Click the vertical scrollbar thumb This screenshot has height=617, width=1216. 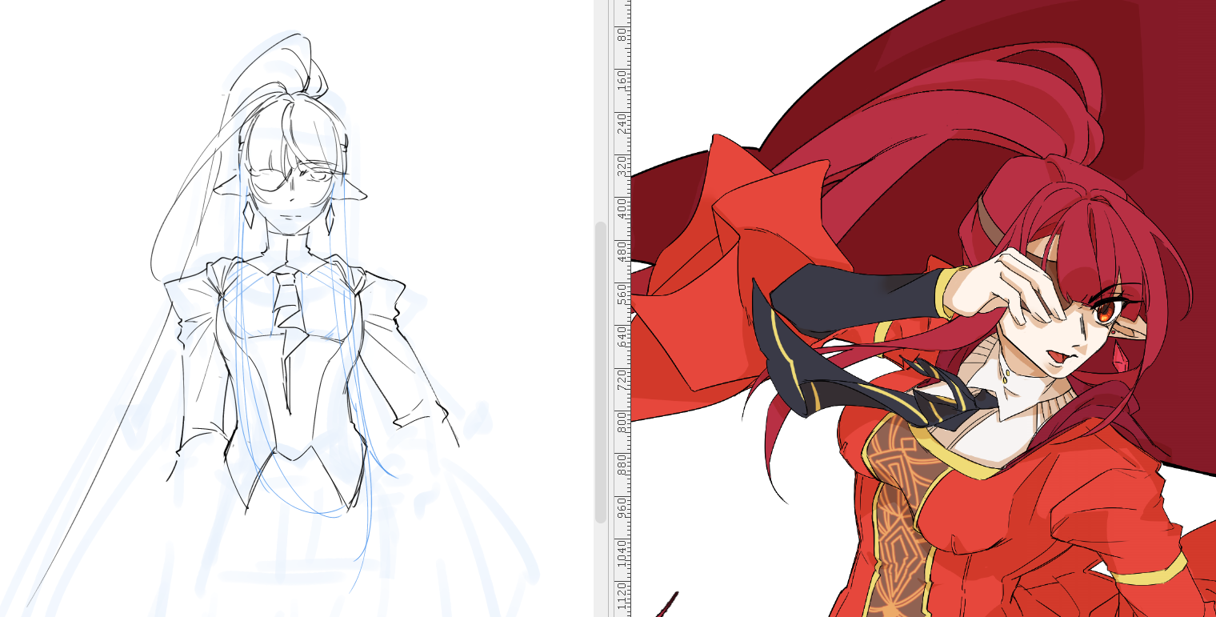pyautogui.click(x=601, y=372)
